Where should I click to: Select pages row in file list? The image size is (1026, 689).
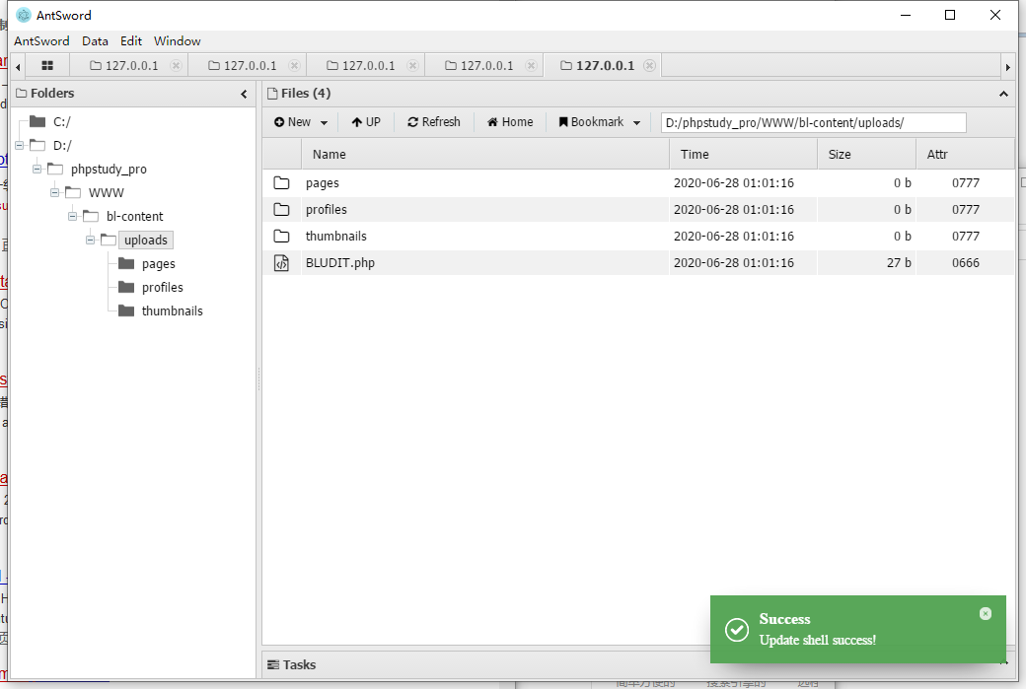coord(638,183)
